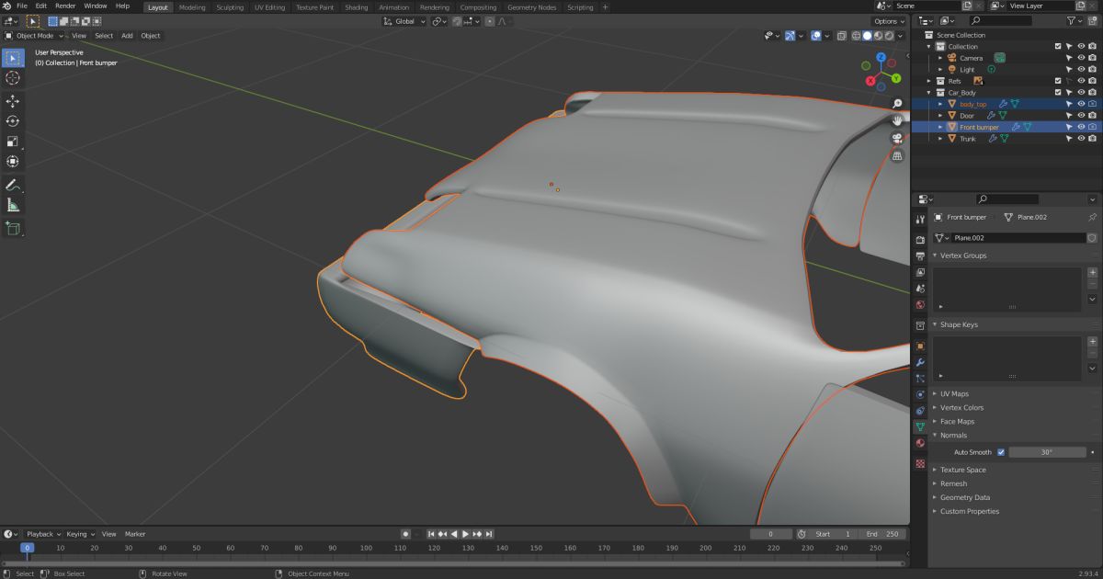Activate the Move tool
The width and height of the screenshot is (1103, 579).
tap(13, 101)
